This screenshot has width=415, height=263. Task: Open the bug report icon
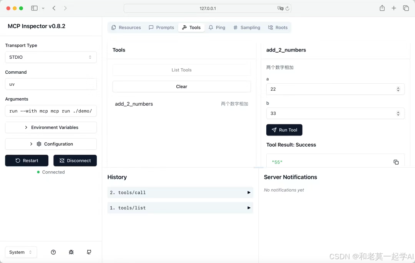[71, 252]
